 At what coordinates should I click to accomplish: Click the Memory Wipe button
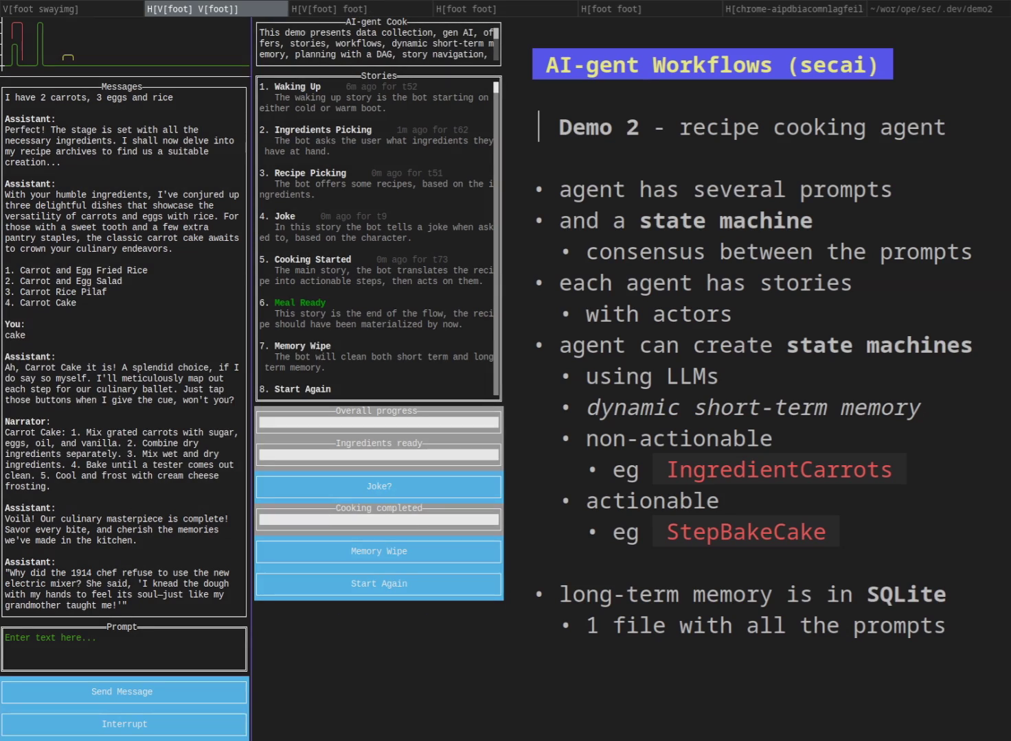click(378, 552)
